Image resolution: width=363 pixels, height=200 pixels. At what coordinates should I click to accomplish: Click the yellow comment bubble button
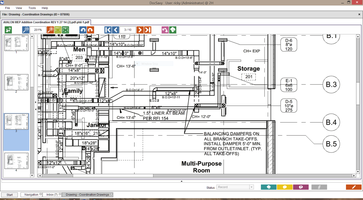coord(285,187)
